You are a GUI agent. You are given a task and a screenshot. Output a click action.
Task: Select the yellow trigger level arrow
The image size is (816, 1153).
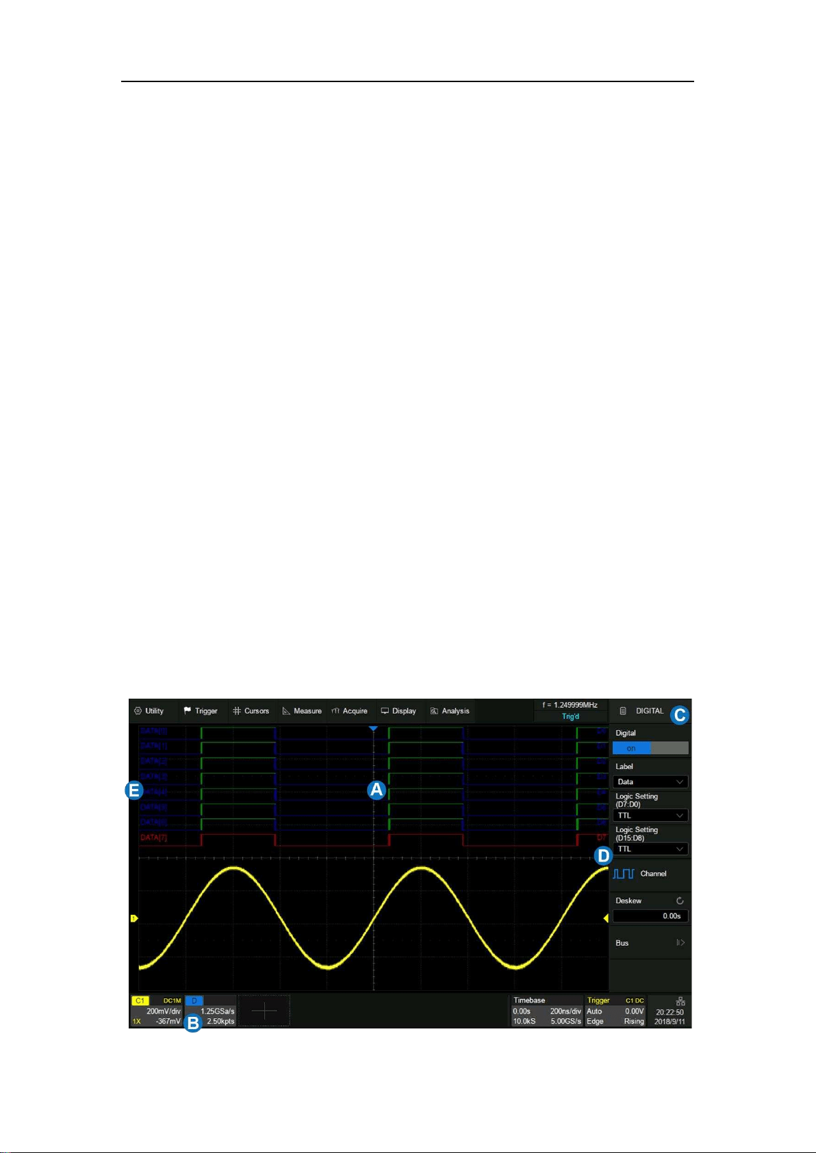click(x=606, y=918)
